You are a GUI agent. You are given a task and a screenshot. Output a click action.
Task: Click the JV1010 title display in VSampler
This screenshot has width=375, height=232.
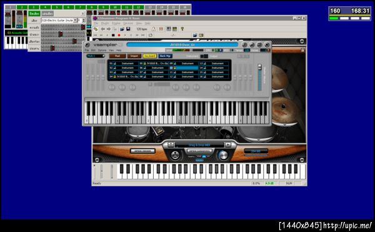pyautogui.click(x=182, y=45)
